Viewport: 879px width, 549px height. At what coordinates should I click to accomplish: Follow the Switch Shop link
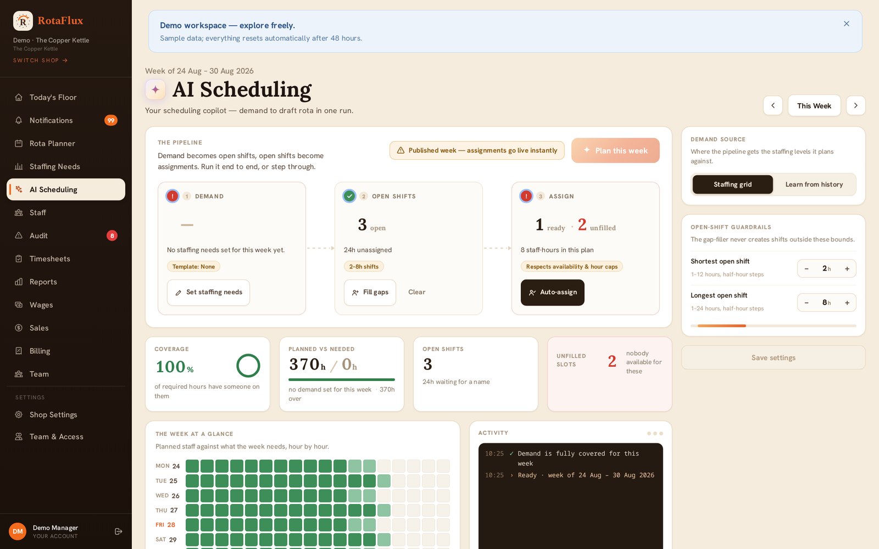(40, 60)
